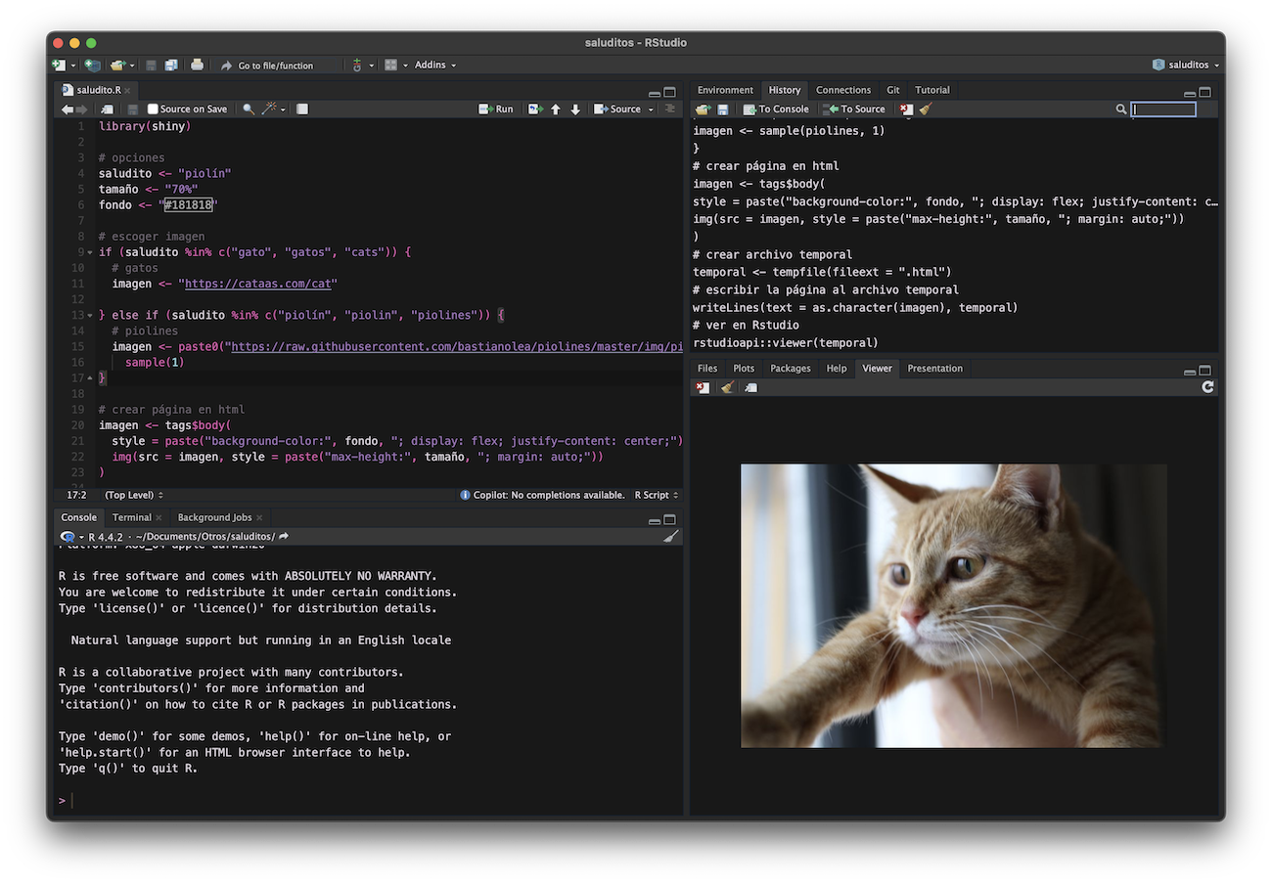Image resolution: width=1272 pixels, height=883 pixels.
Task: Clear all history with broom icon
Action: point(926,110)
